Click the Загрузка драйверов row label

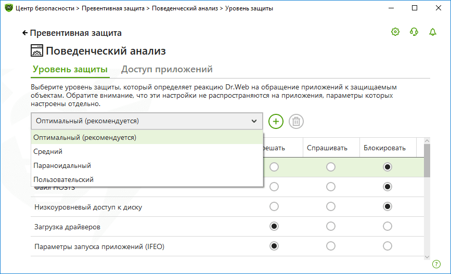pos(67,227)
